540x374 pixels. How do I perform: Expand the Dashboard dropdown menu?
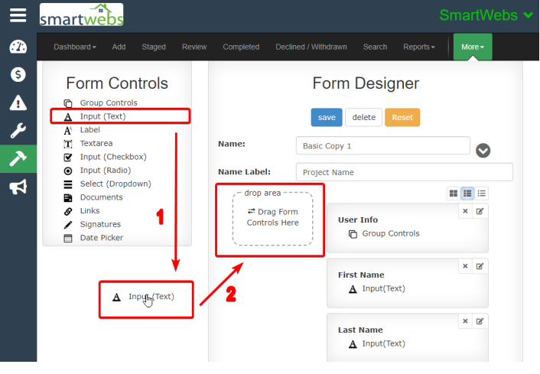74,47
